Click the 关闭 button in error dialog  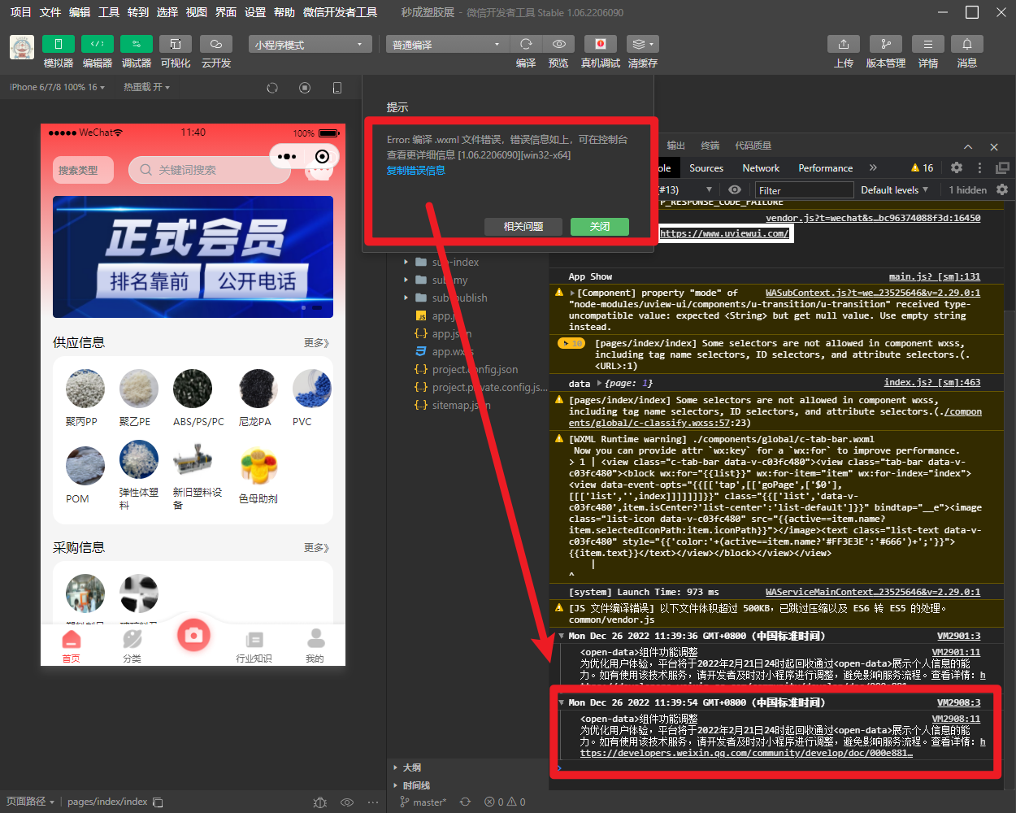(x=600, y=227)
